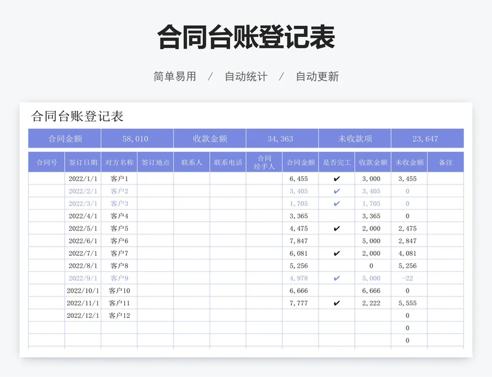Image resolution: width=492 pixels, height=377 pixels.
Task: Select the 联系电话 column header
Action: tap(228, 162)
